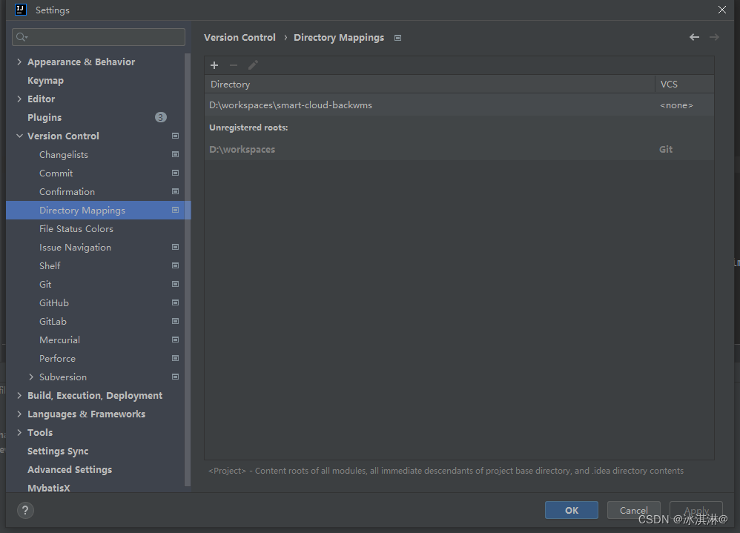Click the Cancel button

(633, 510)
